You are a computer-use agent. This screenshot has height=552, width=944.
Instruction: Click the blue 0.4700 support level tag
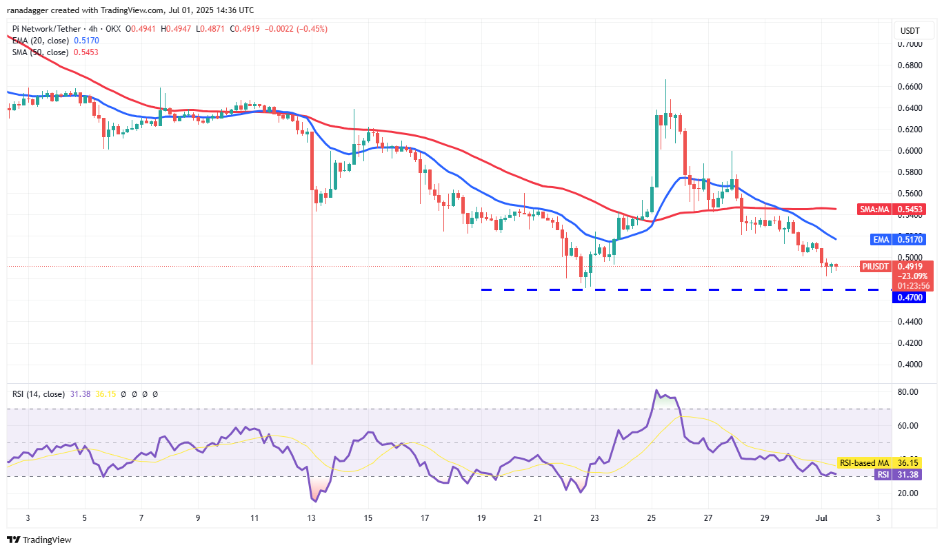coord(910,298)
